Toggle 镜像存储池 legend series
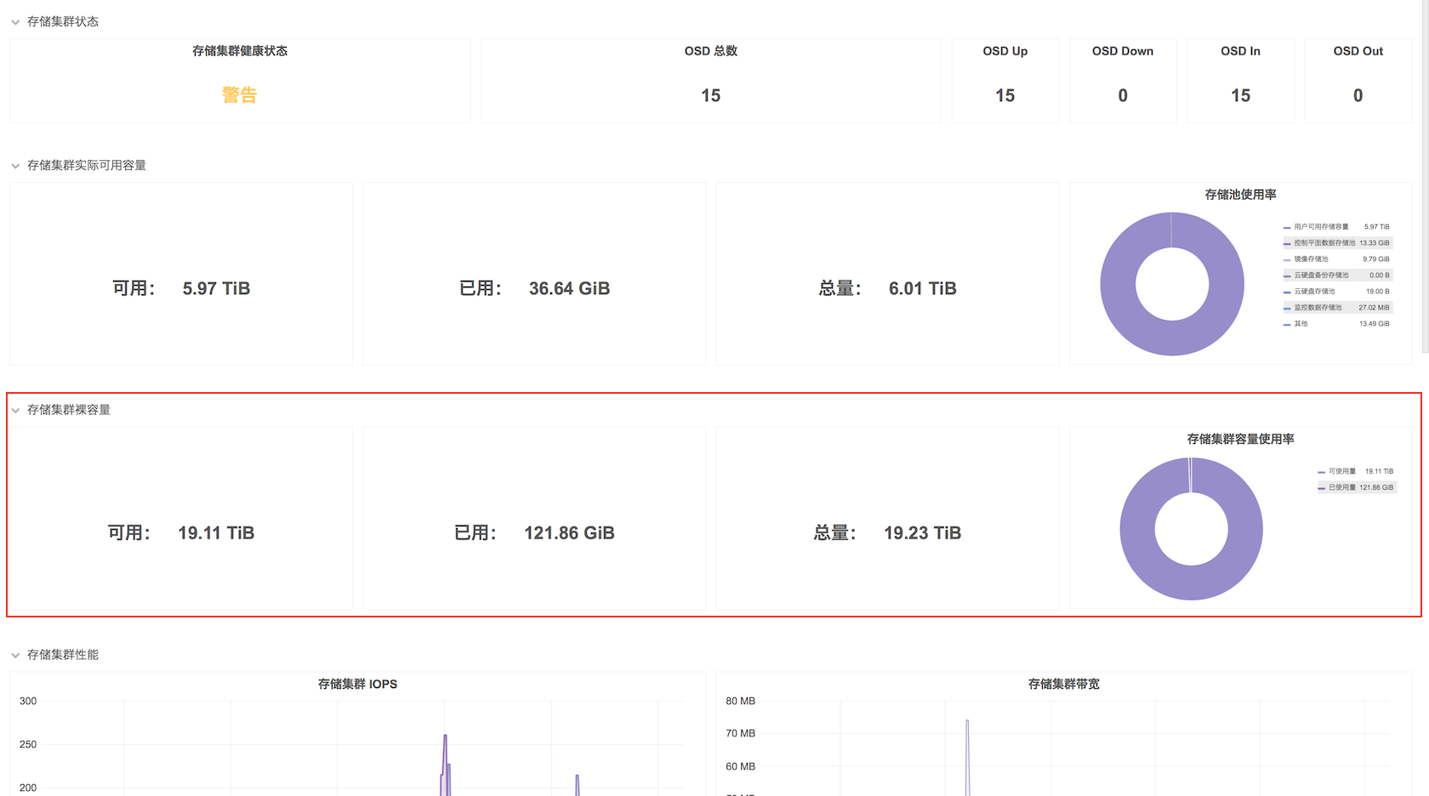 [x=1311, y=259]
